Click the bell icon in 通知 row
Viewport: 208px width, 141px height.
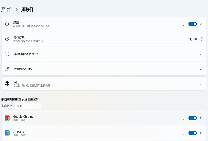pyautogui.click(x=7, y=24)
